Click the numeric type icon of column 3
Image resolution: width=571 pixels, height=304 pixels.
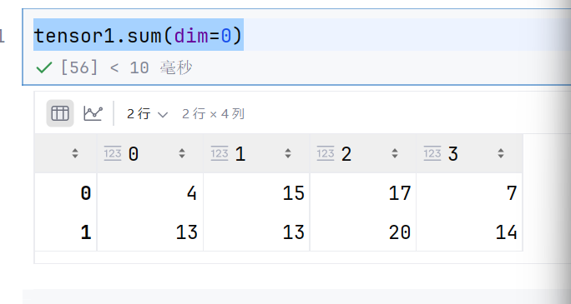[x=432, y=153]
